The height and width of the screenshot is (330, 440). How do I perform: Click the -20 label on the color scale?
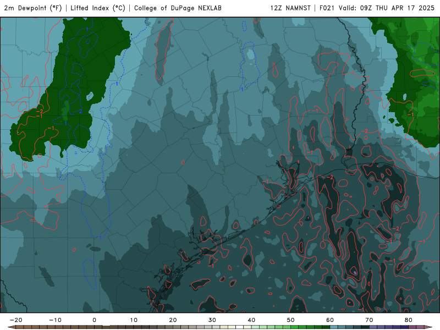[x=16, y=320]
